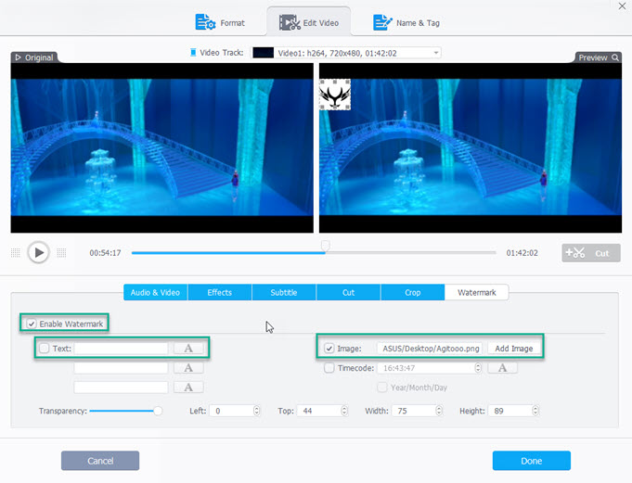Image resolution: width=632 pixels, height=483 pixels.
Task: Select the watermark image in preview
Action: click(335, 95)
